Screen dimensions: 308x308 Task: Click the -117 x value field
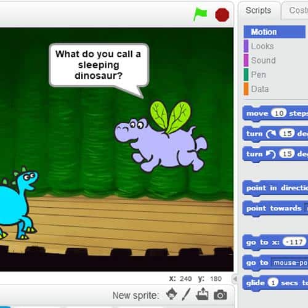[x=294, y=242]
